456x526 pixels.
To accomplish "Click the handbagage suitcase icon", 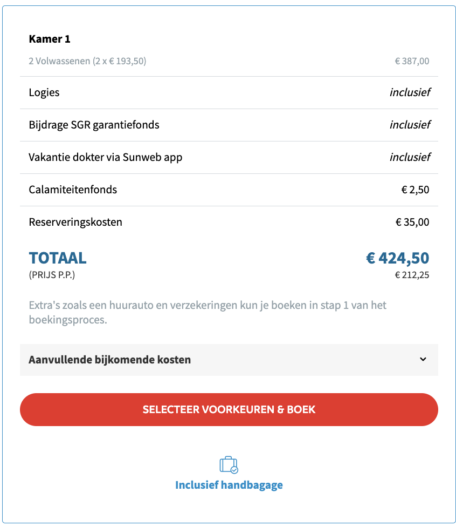I will pos(229,464).
